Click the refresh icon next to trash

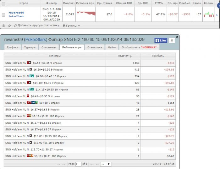point(9,26)
